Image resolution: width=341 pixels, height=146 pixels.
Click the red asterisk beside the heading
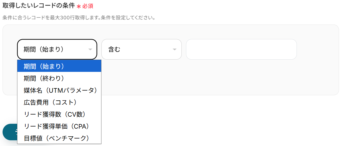point(79,6)
